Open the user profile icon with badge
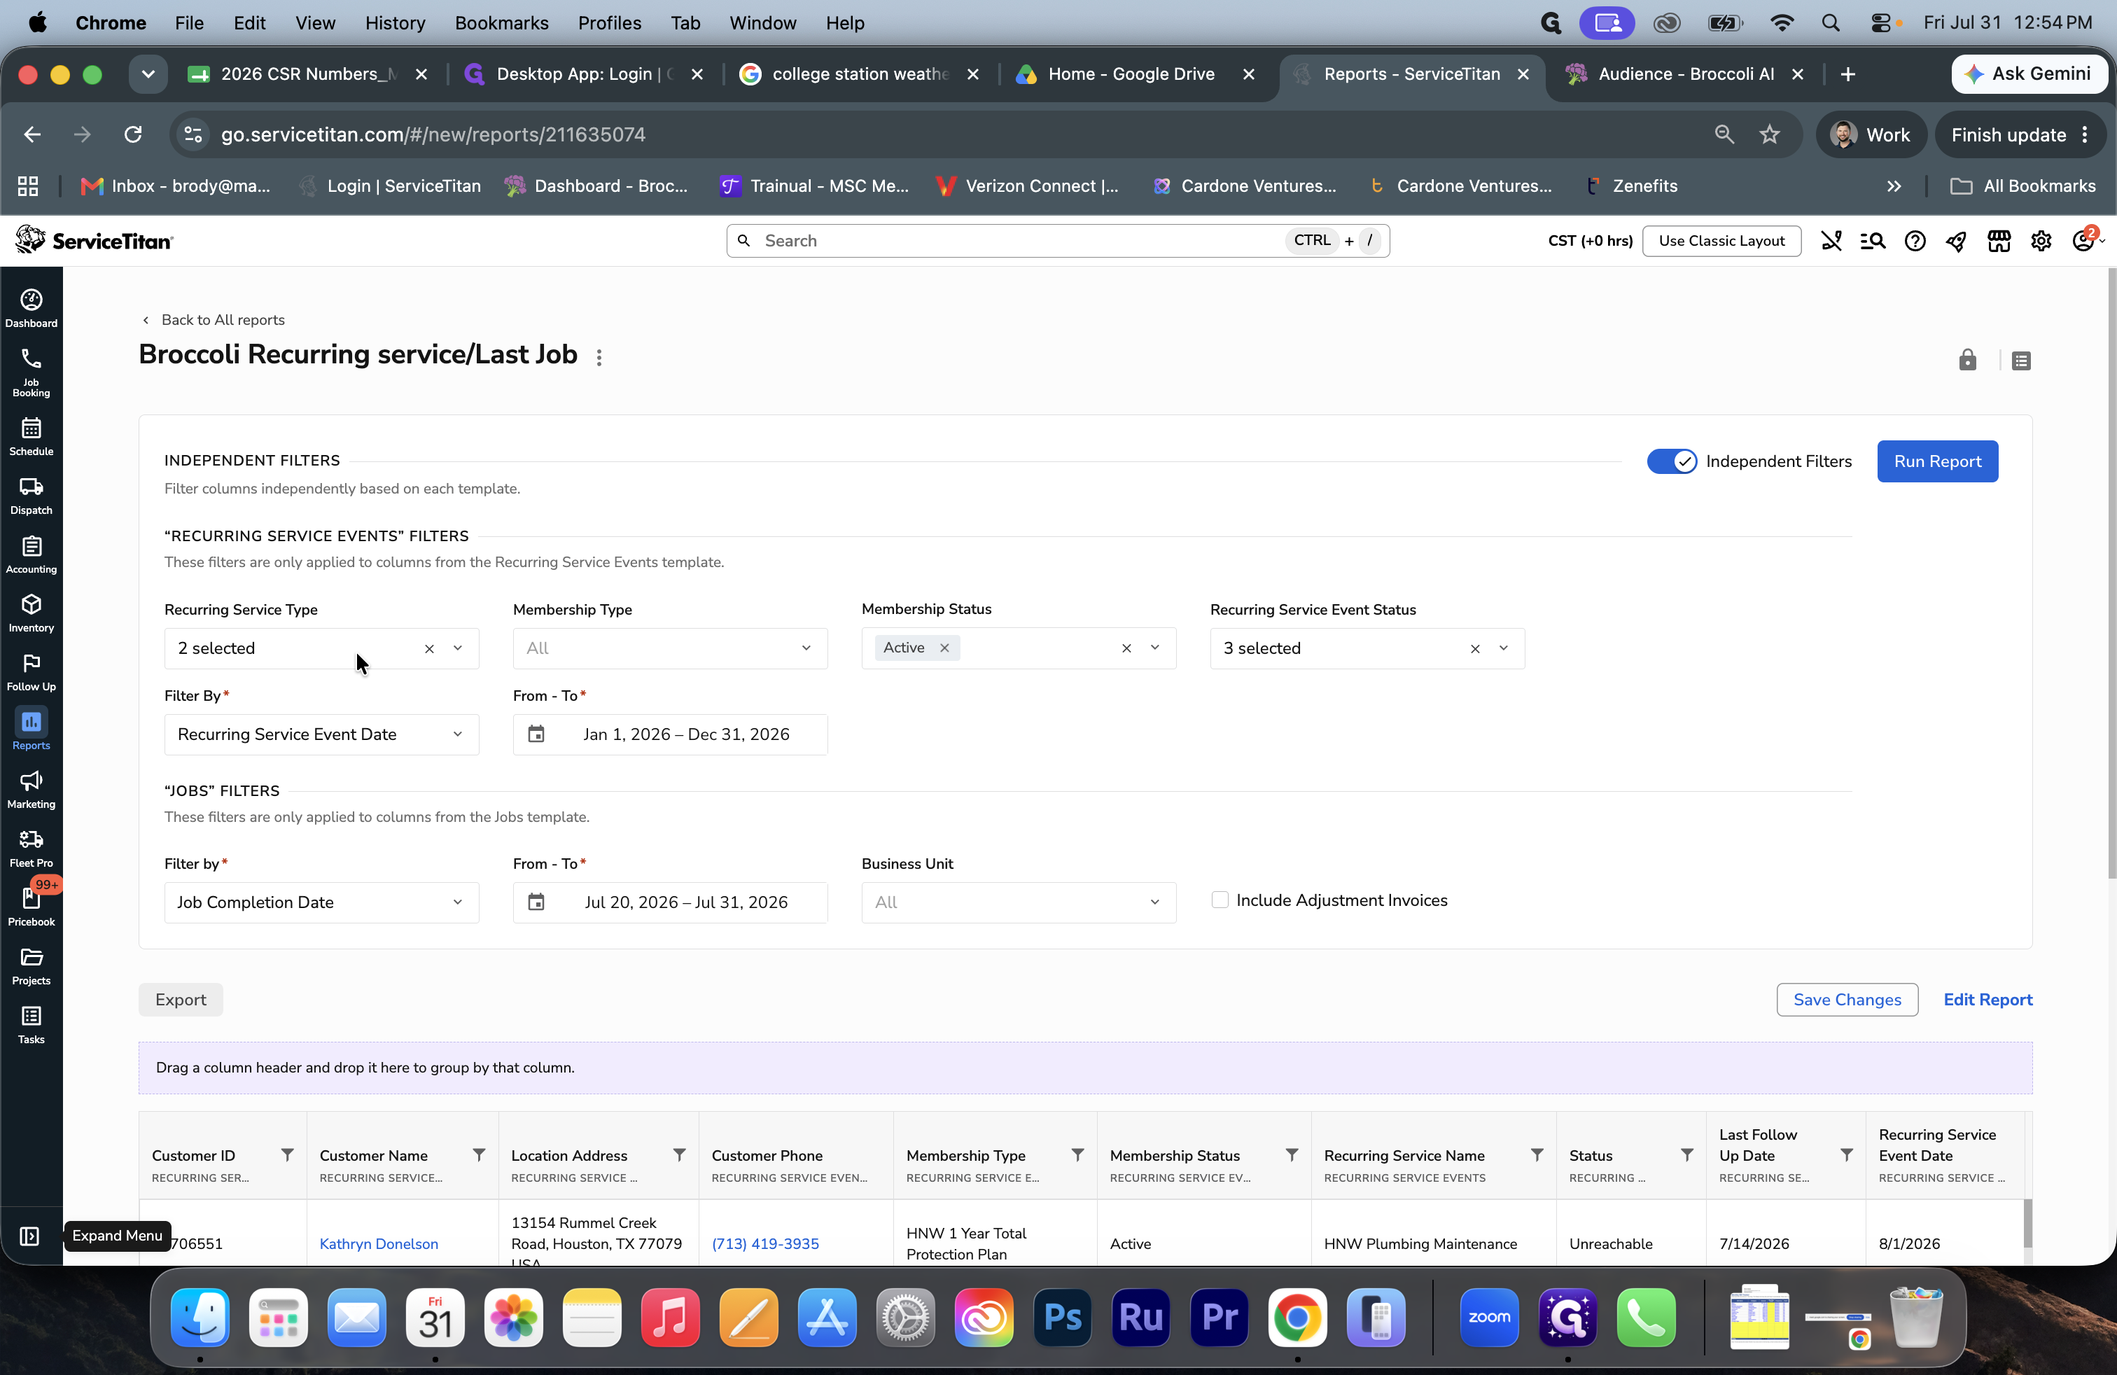This screenshot has height=1375, width=2117. [x=2083, y=240]
